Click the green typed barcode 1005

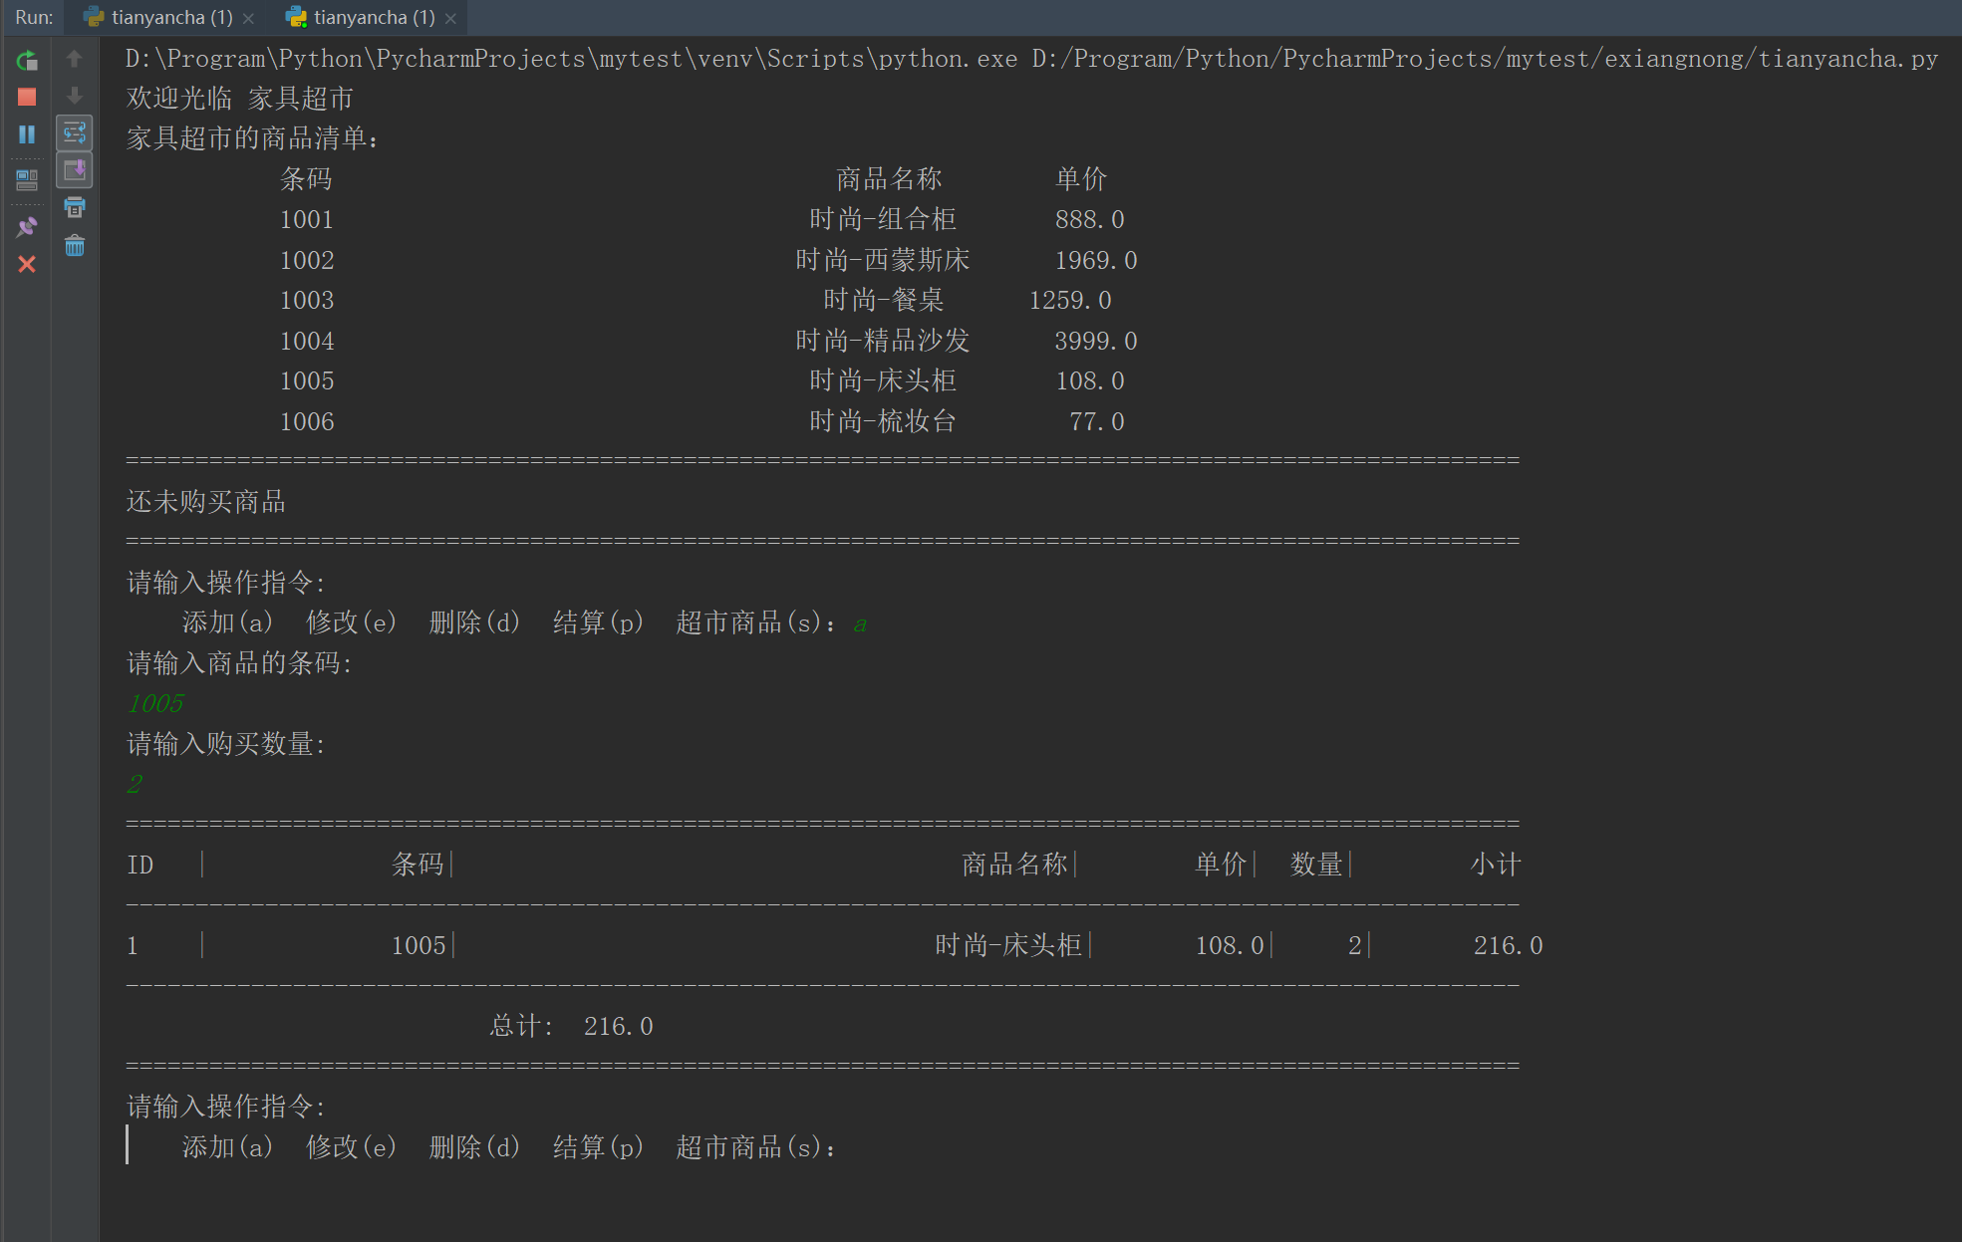click(156, 704)
